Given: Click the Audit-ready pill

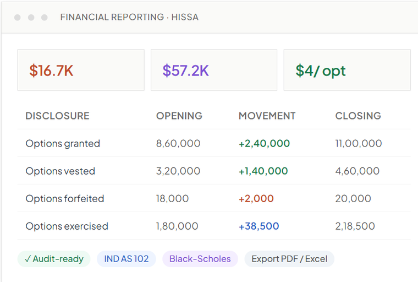Looking at the screenshot, I should [x=54, y=259].
